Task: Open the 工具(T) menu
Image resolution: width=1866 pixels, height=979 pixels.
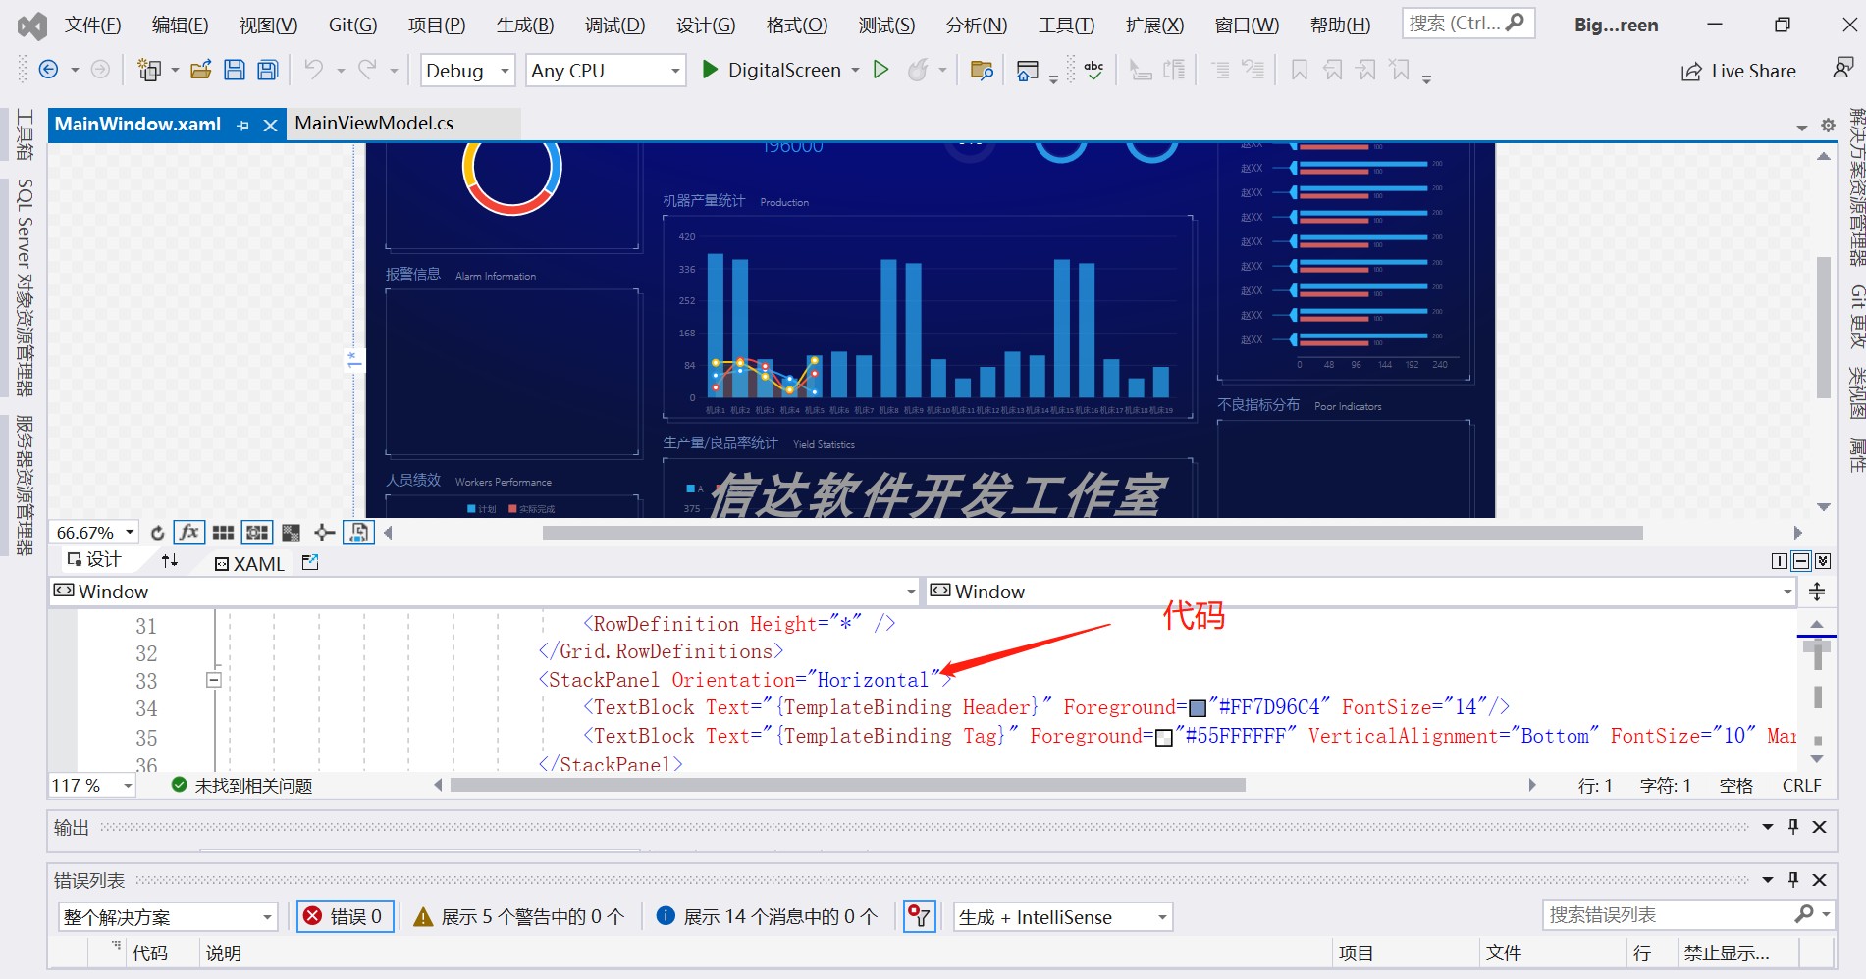Action: [1067, 25]
